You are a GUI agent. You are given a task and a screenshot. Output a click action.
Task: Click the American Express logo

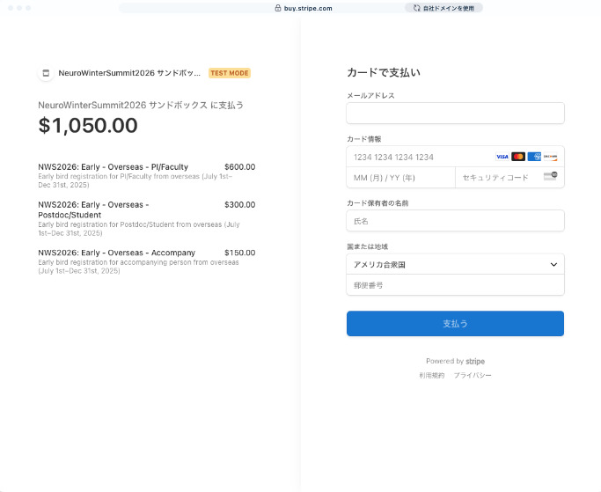pyautogui.click(x=534, y=157)
